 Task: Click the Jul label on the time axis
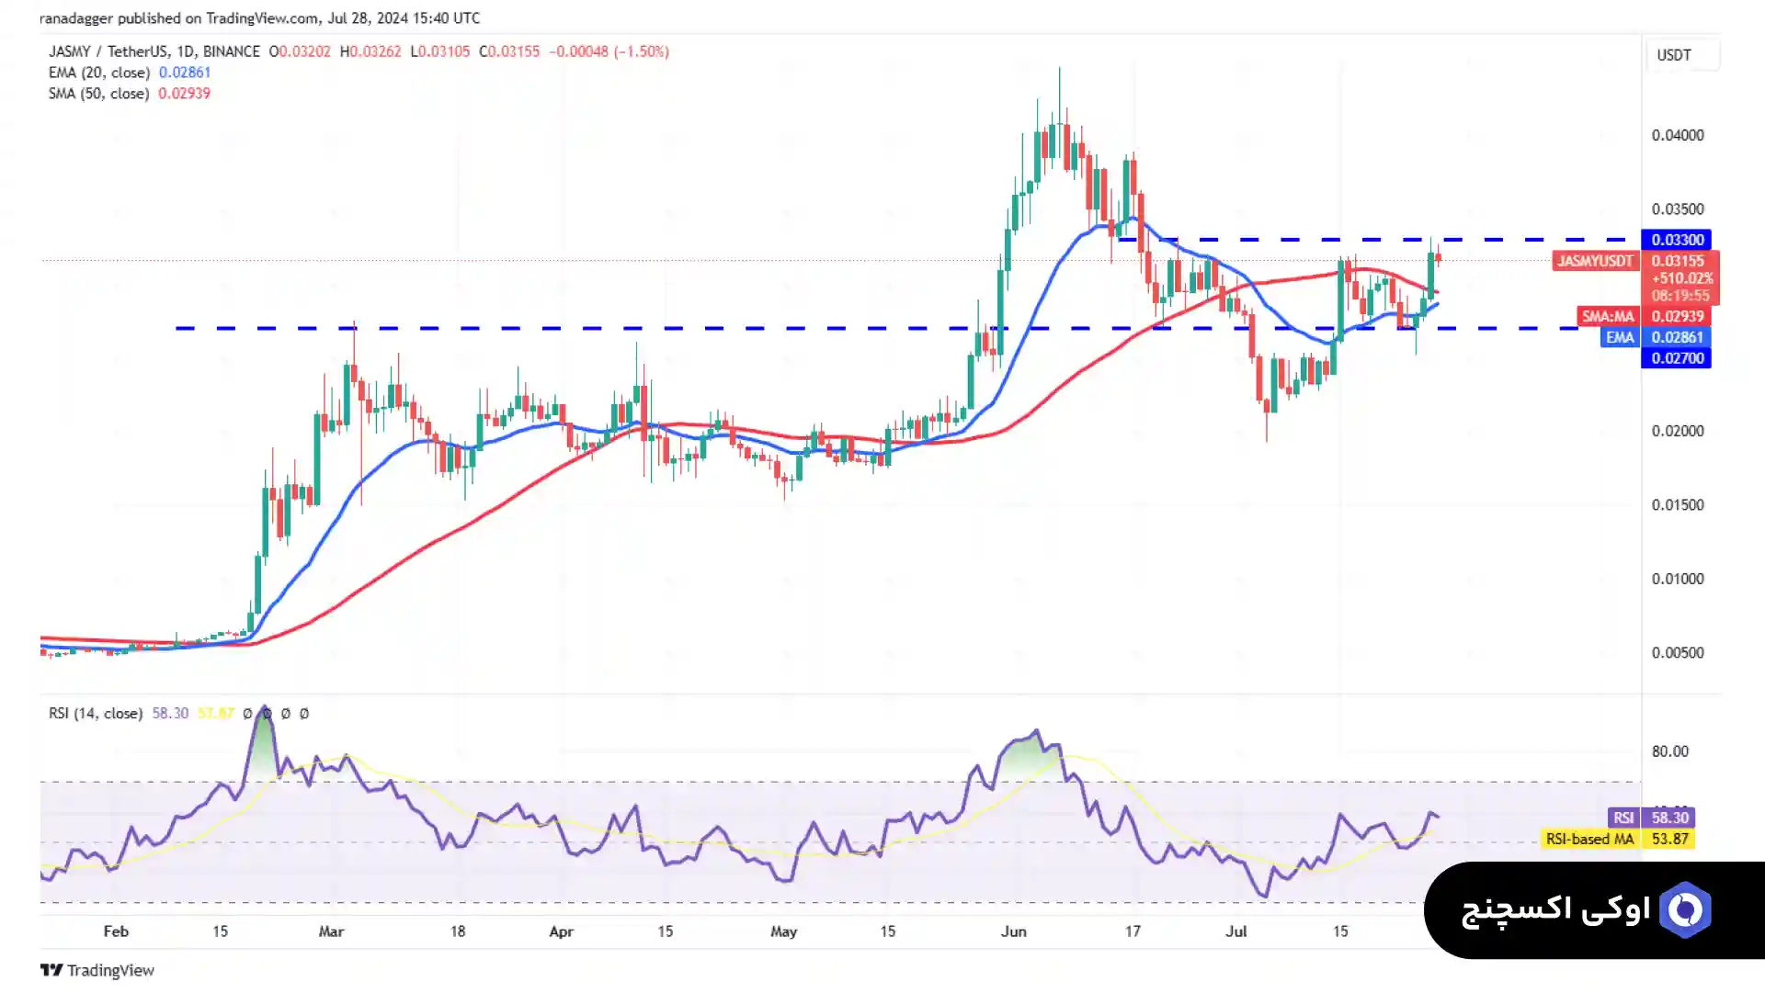tap(1236, 931)
